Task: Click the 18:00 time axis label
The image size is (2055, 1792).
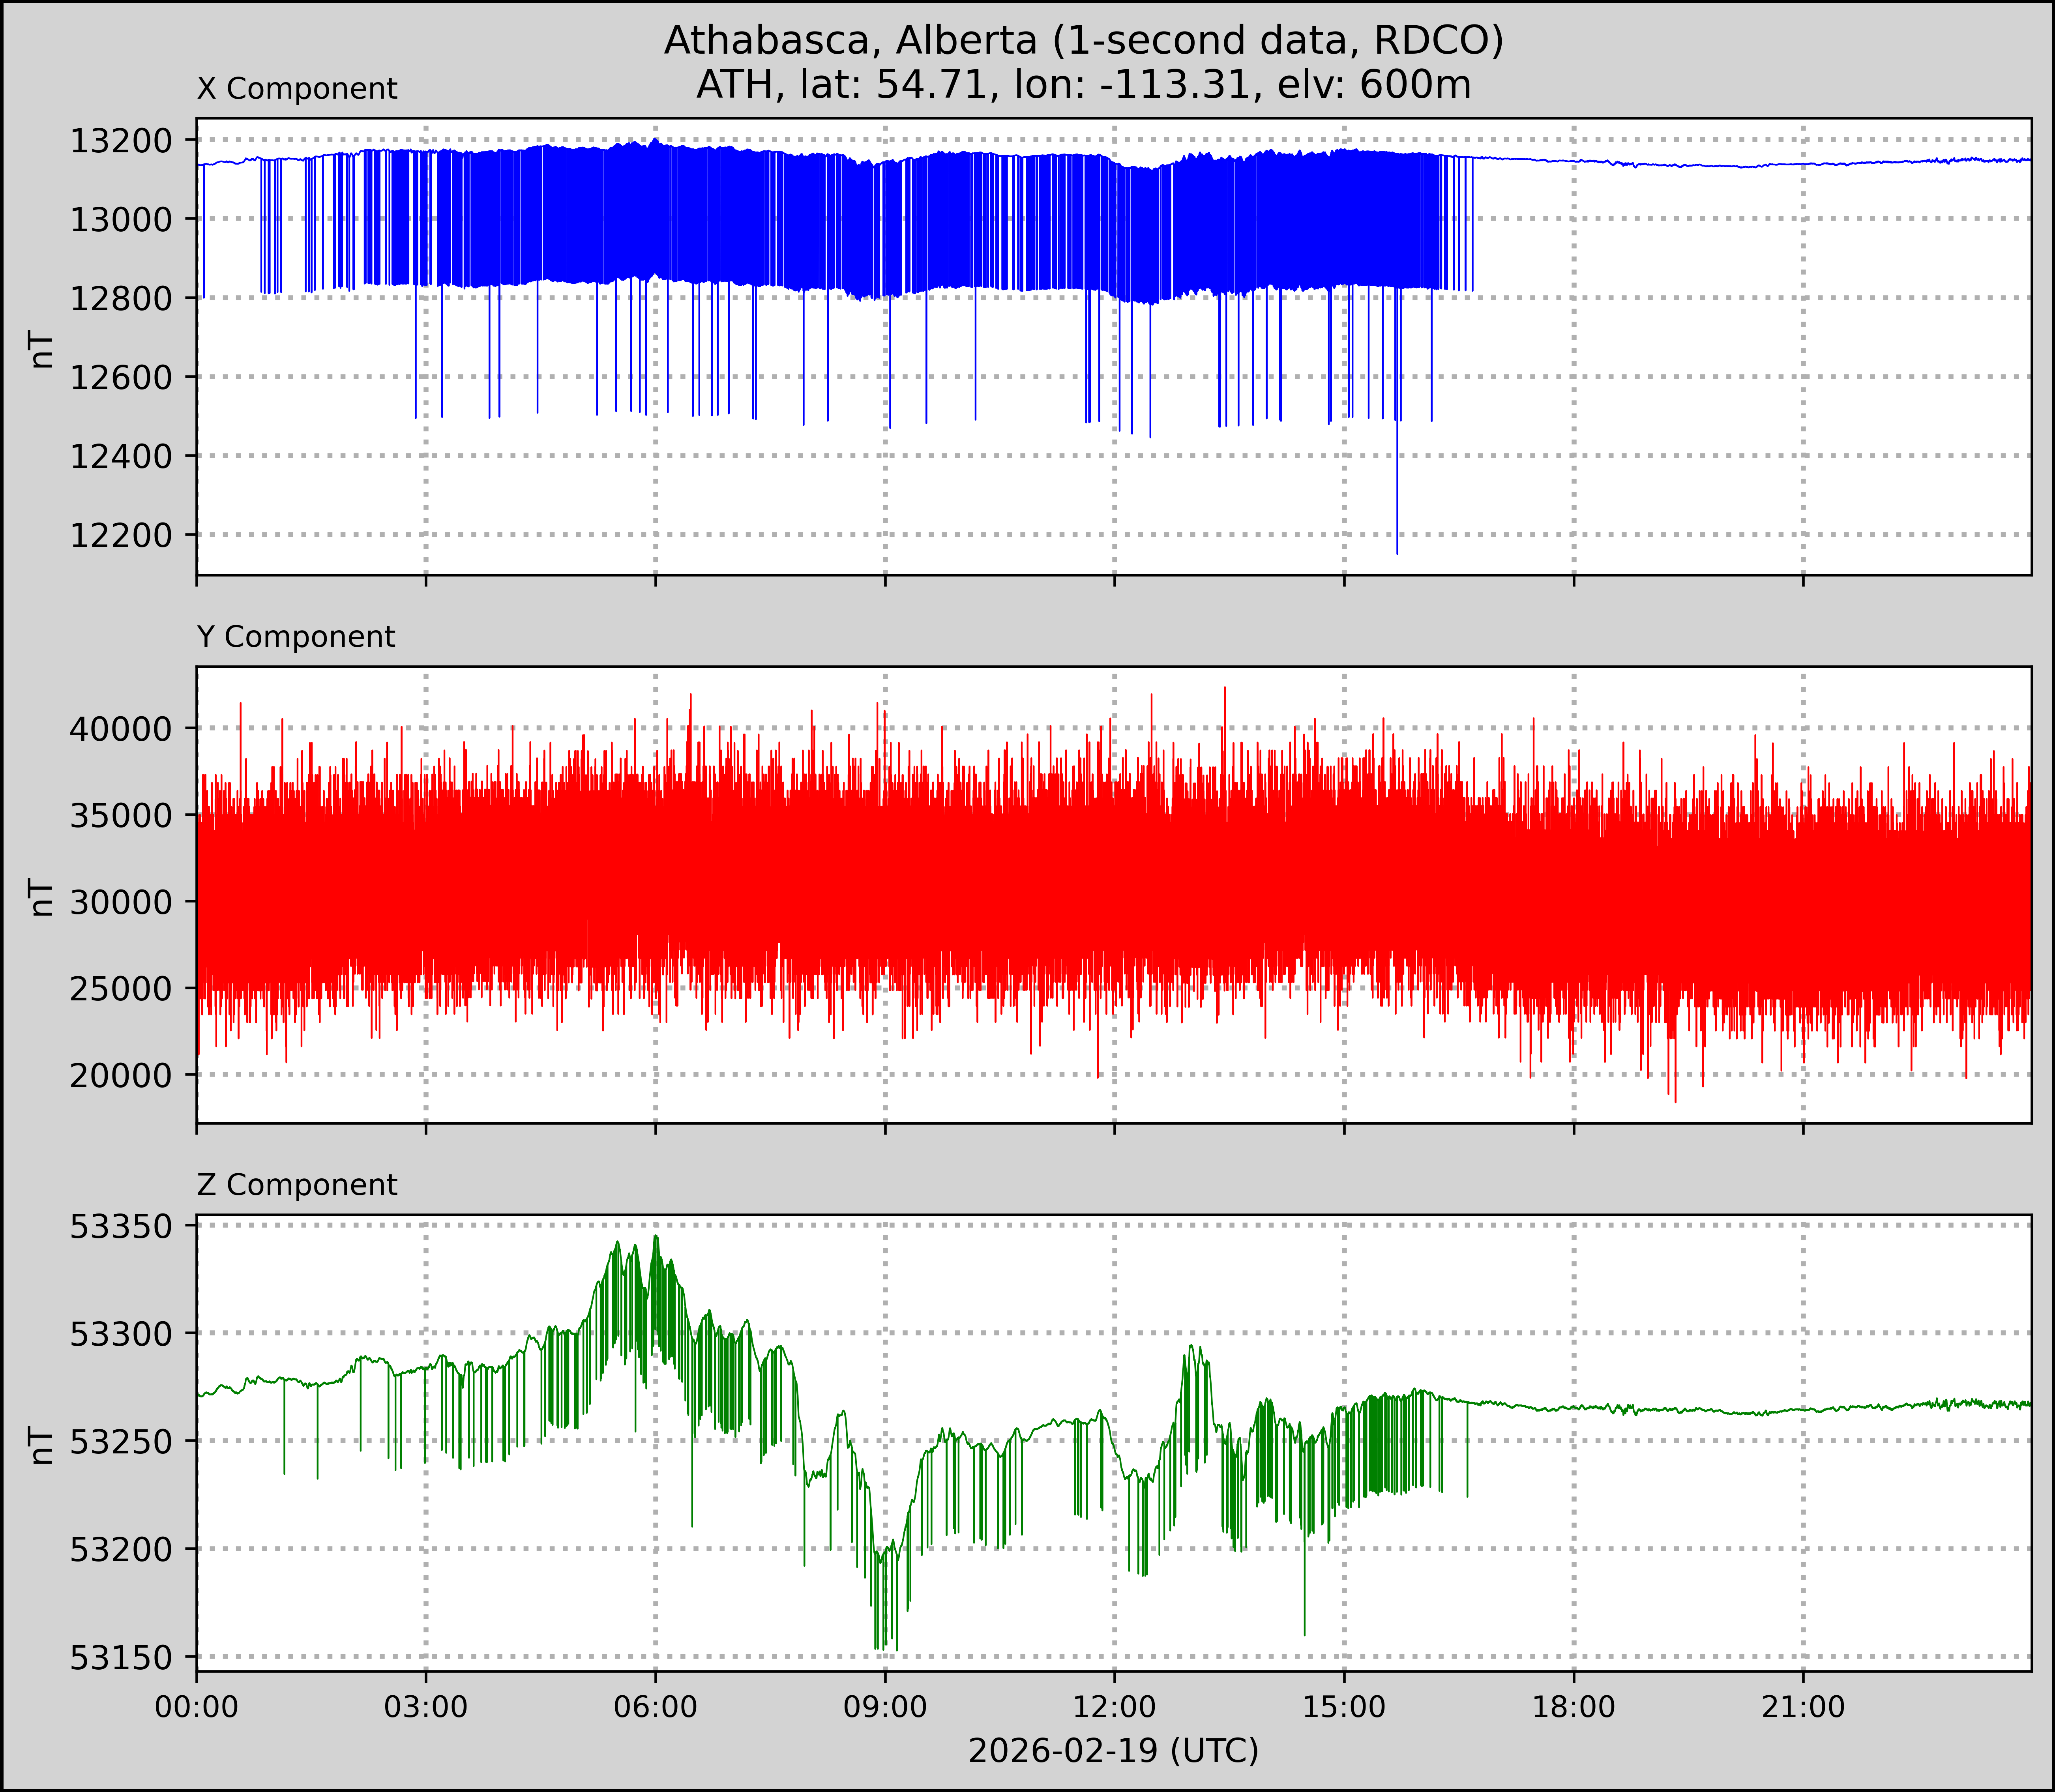Action: pos(1574,1707)
